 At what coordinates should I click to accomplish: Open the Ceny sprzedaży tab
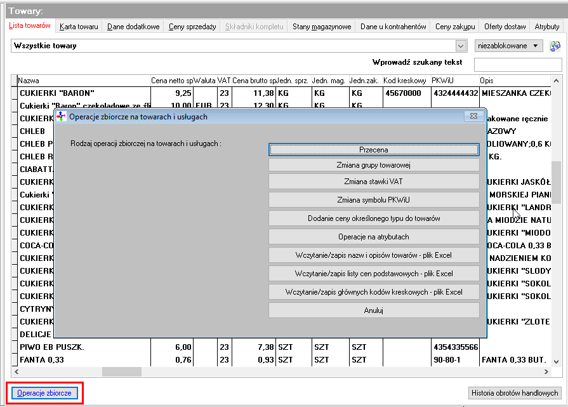192,27
